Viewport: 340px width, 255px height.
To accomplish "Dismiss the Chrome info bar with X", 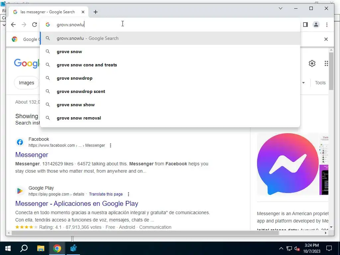I will (x=326, y=39).
